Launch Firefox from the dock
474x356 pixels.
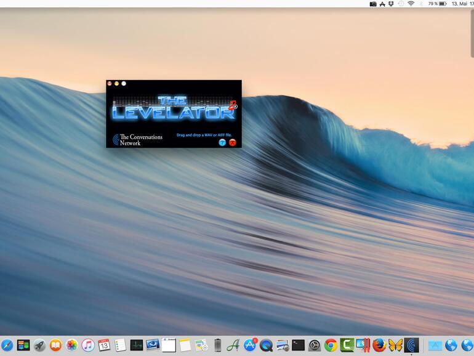tap(379, 346)
